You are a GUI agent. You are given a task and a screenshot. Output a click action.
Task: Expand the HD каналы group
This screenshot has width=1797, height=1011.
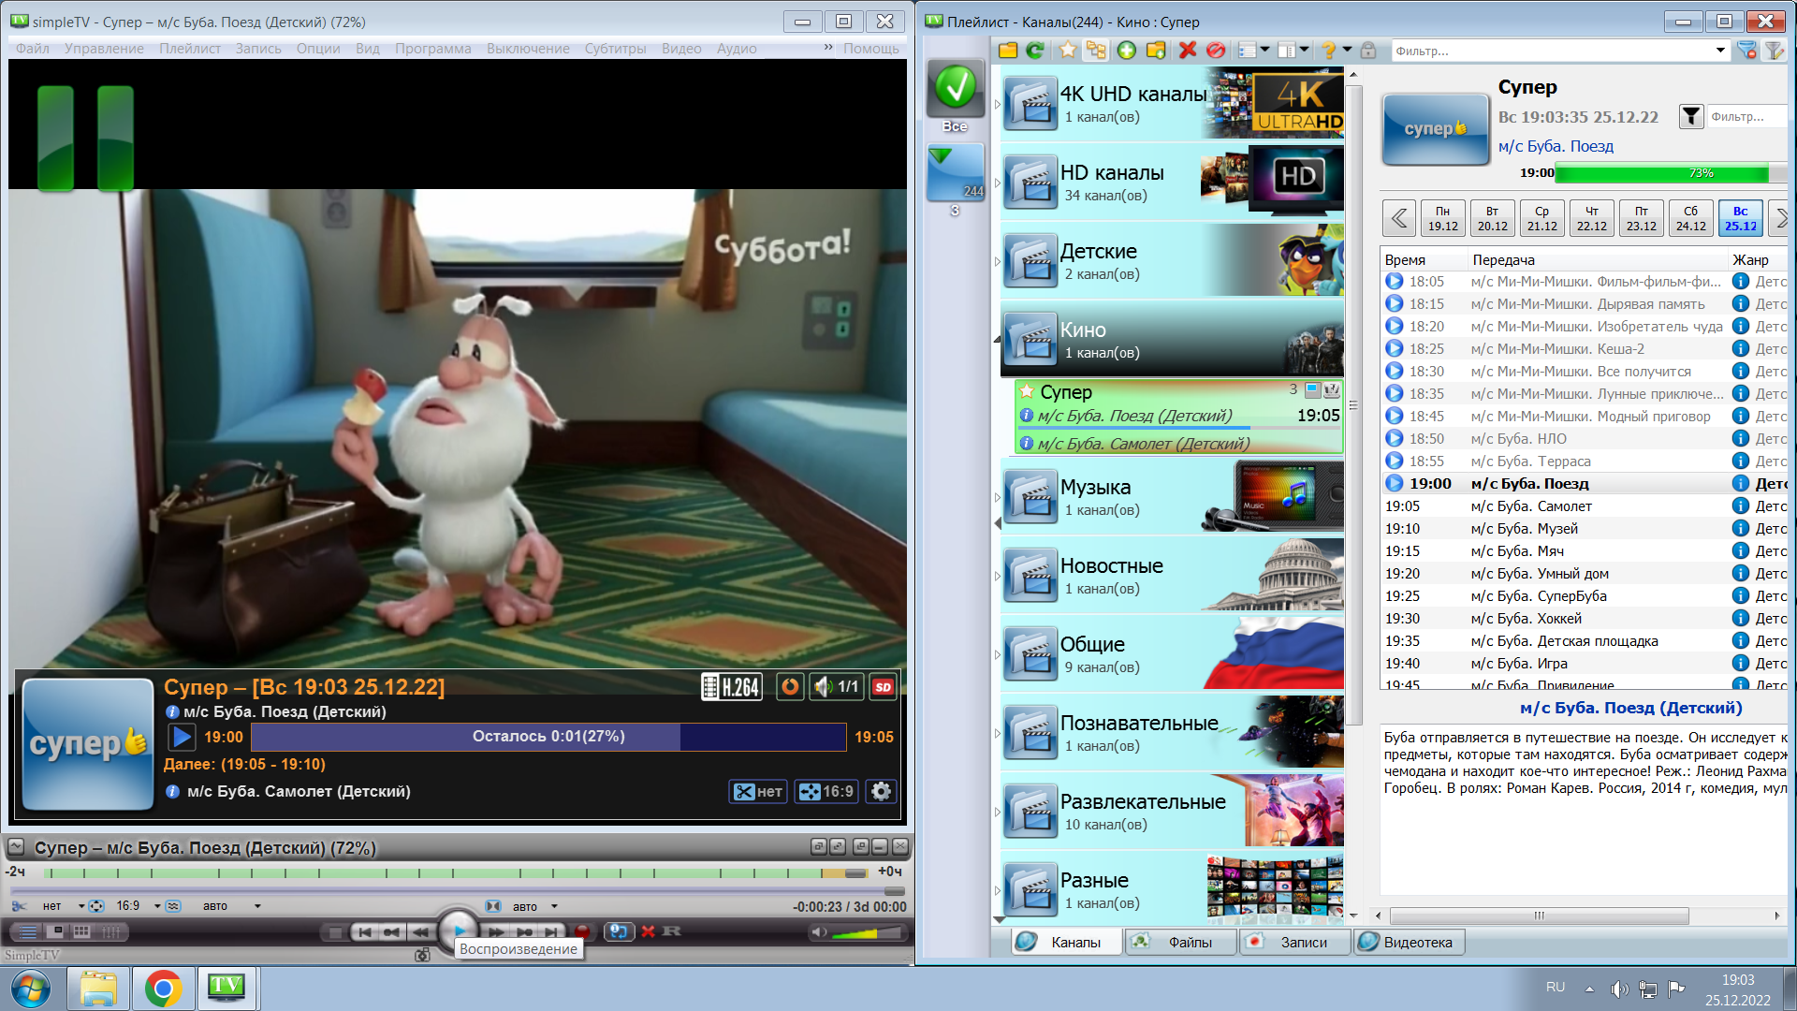998,183
